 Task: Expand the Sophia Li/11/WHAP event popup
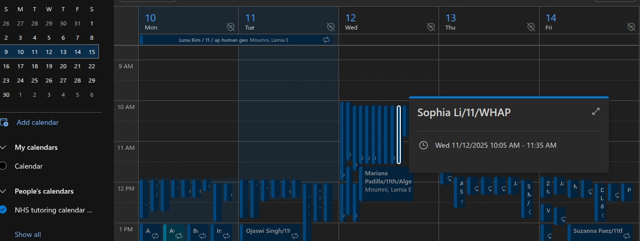[595, 112]
